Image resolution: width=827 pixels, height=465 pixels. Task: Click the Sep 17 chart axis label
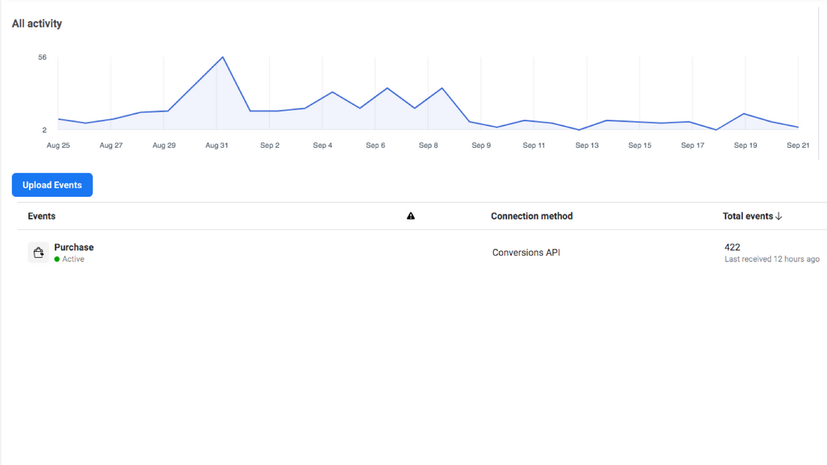[693, 145]
